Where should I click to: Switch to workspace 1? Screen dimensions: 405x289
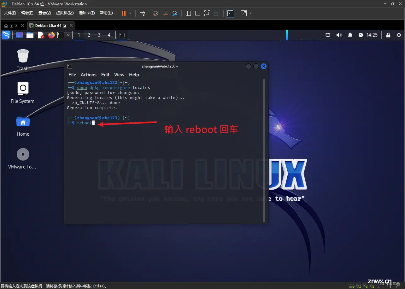click(x=79, y=35)
